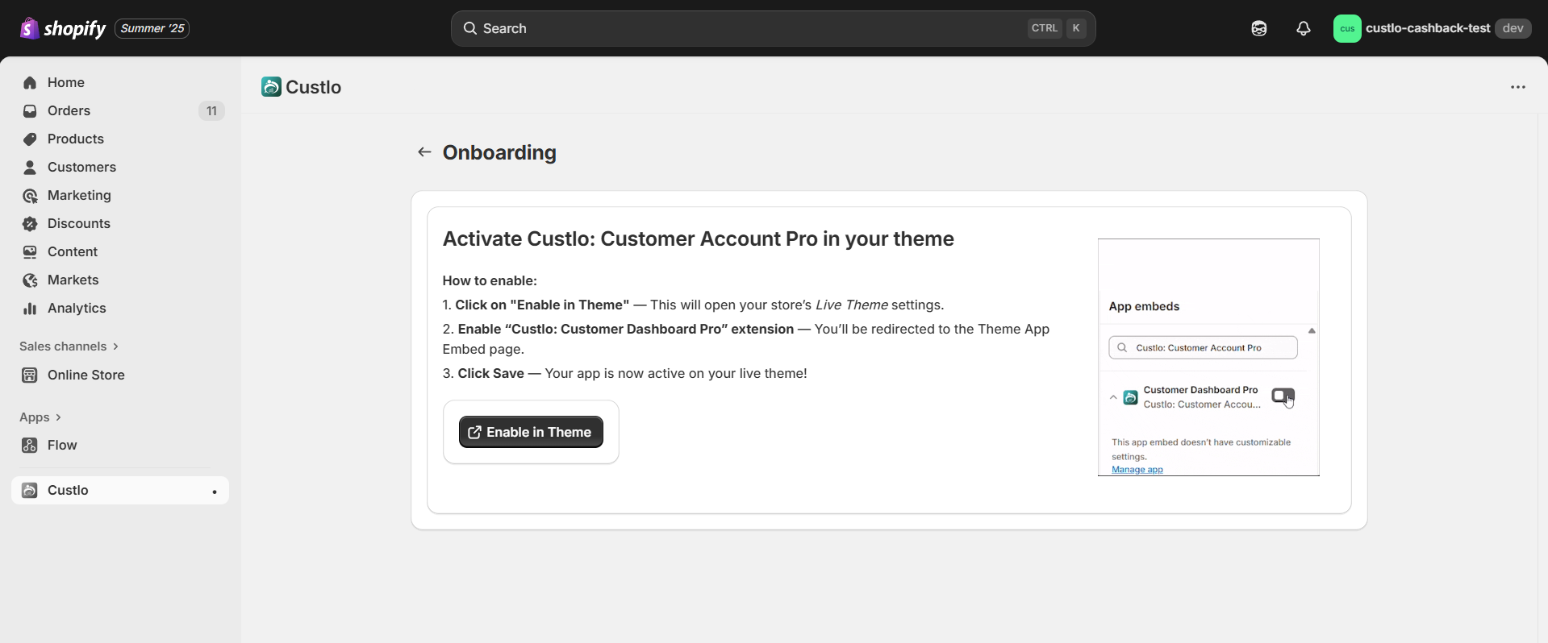Open Discounts section
The height and width of the screenshot is (643, 1548).
coord(120,223)
